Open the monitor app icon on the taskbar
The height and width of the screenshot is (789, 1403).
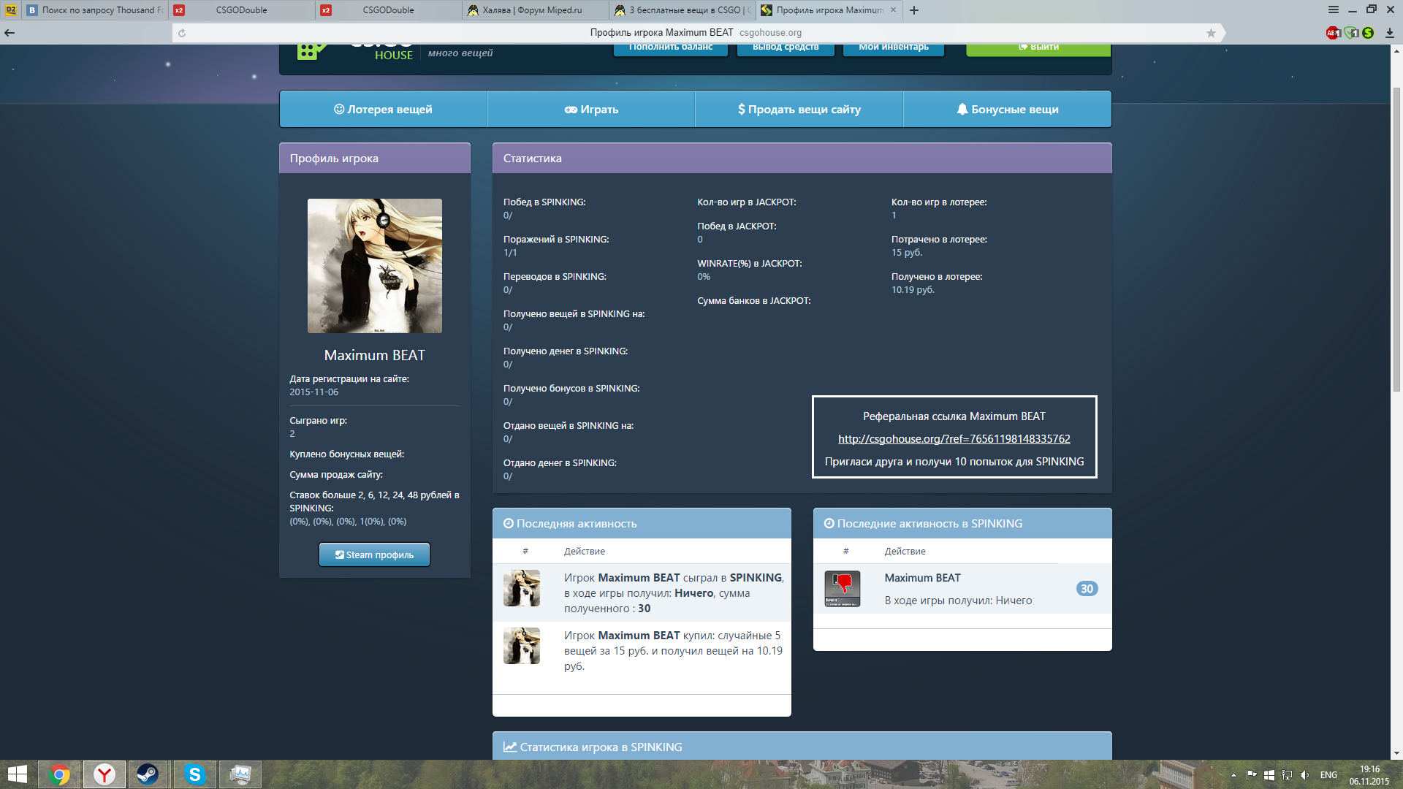[240, 774]
